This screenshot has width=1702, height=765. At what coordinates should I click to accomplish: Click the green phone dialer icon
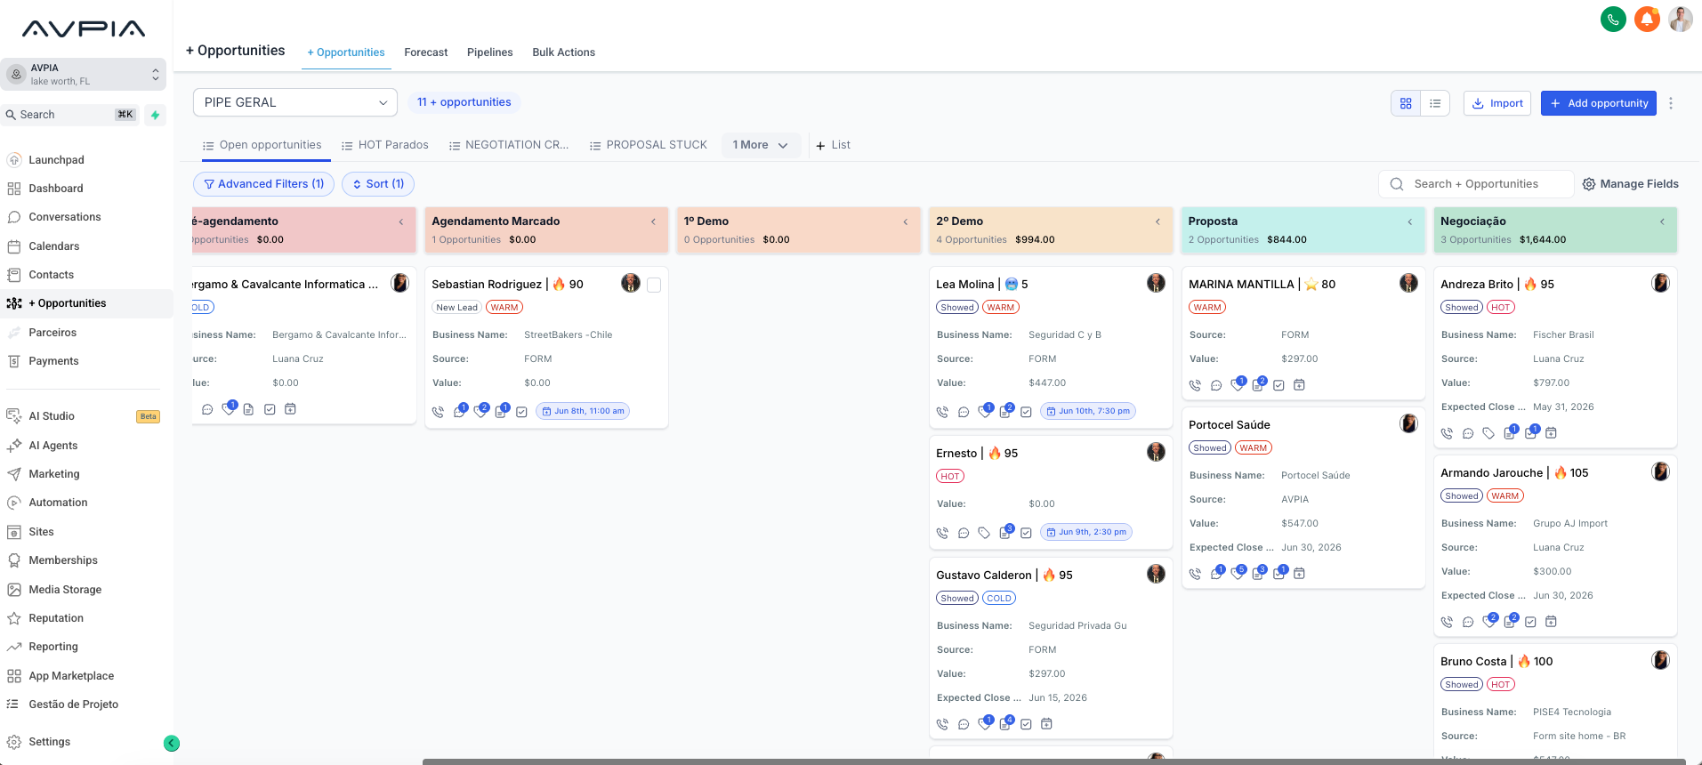point(1613,19)
